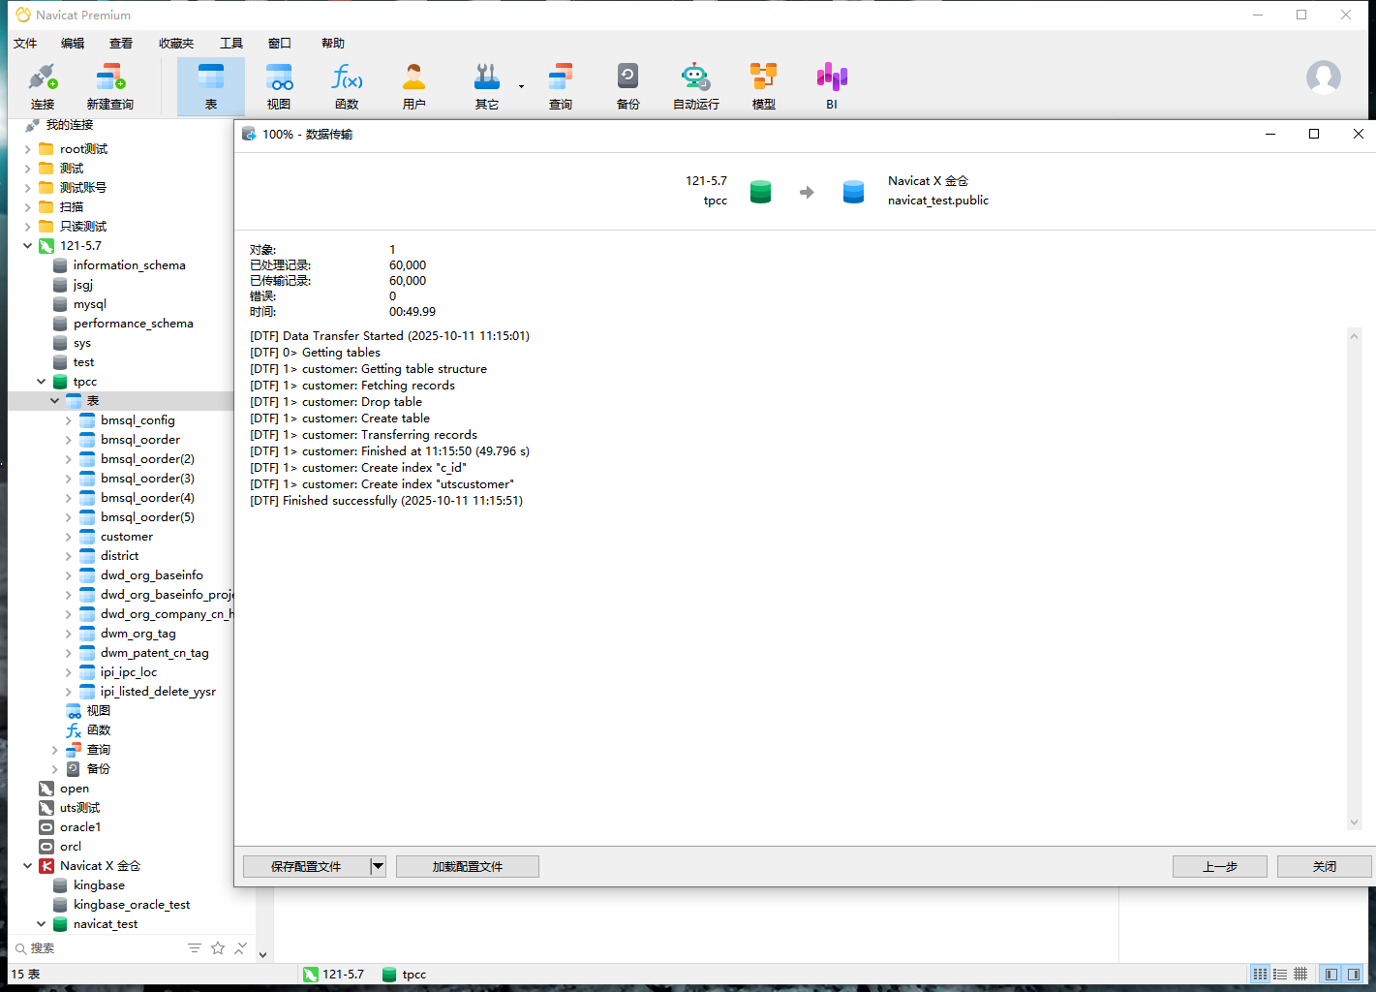Open the 帮助 (Help) menu
The width and height of the screenshot is (1376, 992).
click(x=333, y=44)
